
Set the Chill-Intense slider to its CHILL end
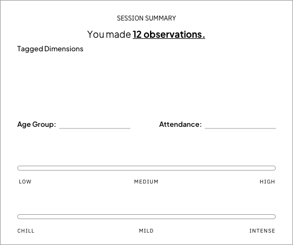tap(19, 216)
